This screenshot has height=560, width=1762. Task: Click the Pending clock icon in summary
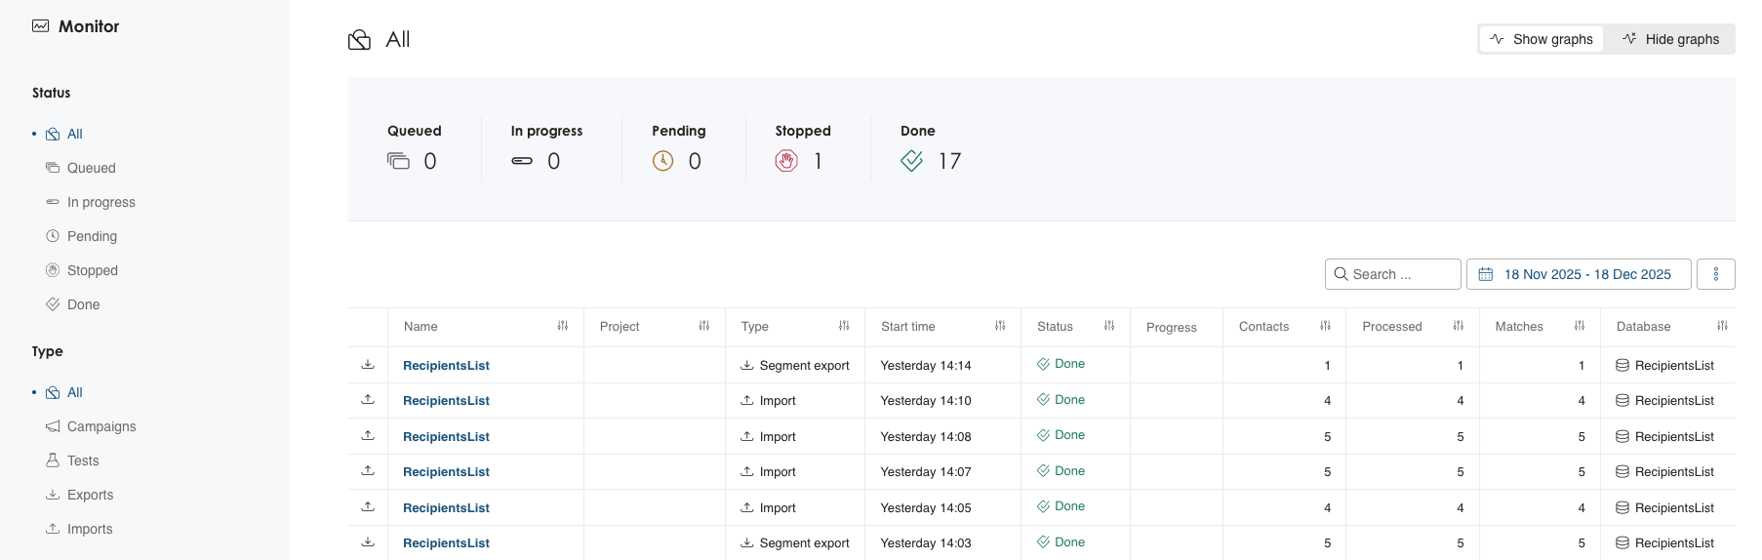click(x=662, y=161)
